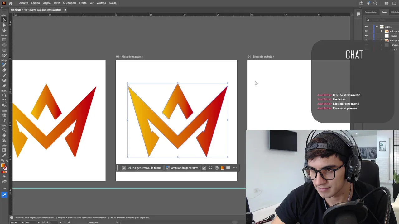This screenshot has width=399, height=224.
Task: Select Capa 1 thumbnail in layers panel
Action: [x=382, y=27]
